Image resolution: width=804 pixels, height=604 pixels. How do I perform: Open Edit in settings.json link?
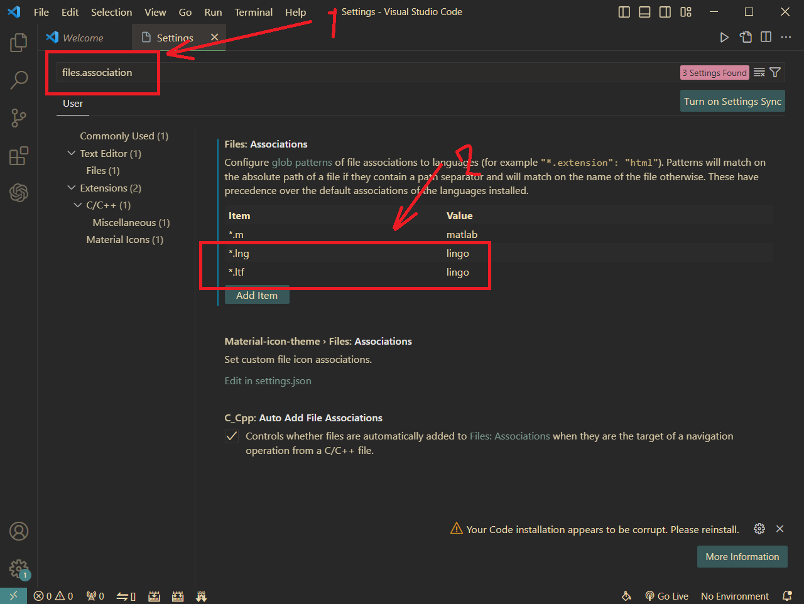tap(268, 380)
